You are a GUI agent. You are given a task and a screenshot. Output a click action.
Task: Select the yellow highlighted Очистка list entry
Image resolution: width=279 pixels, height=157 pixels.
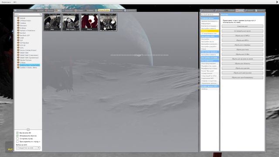click(210, 31)
